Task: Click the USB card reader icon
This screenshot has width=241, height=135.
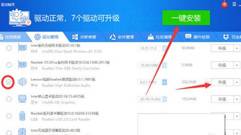Action: [x=22, y=116]
